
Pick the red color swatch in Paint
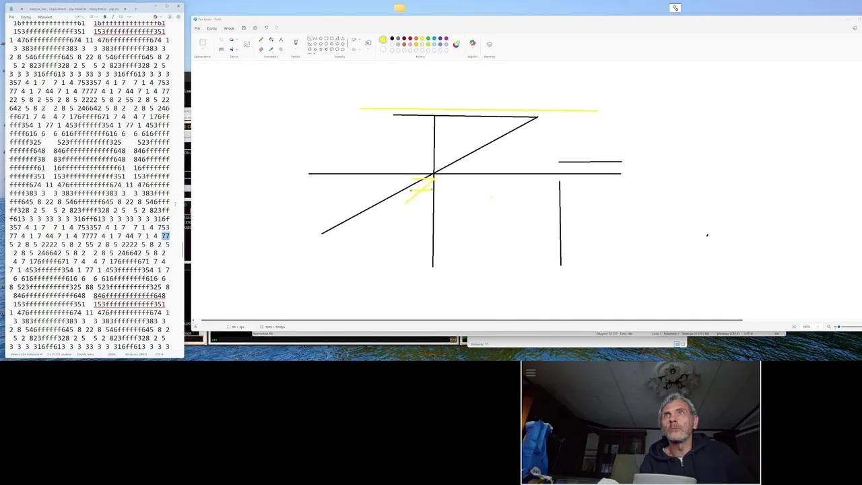[410, 38]
